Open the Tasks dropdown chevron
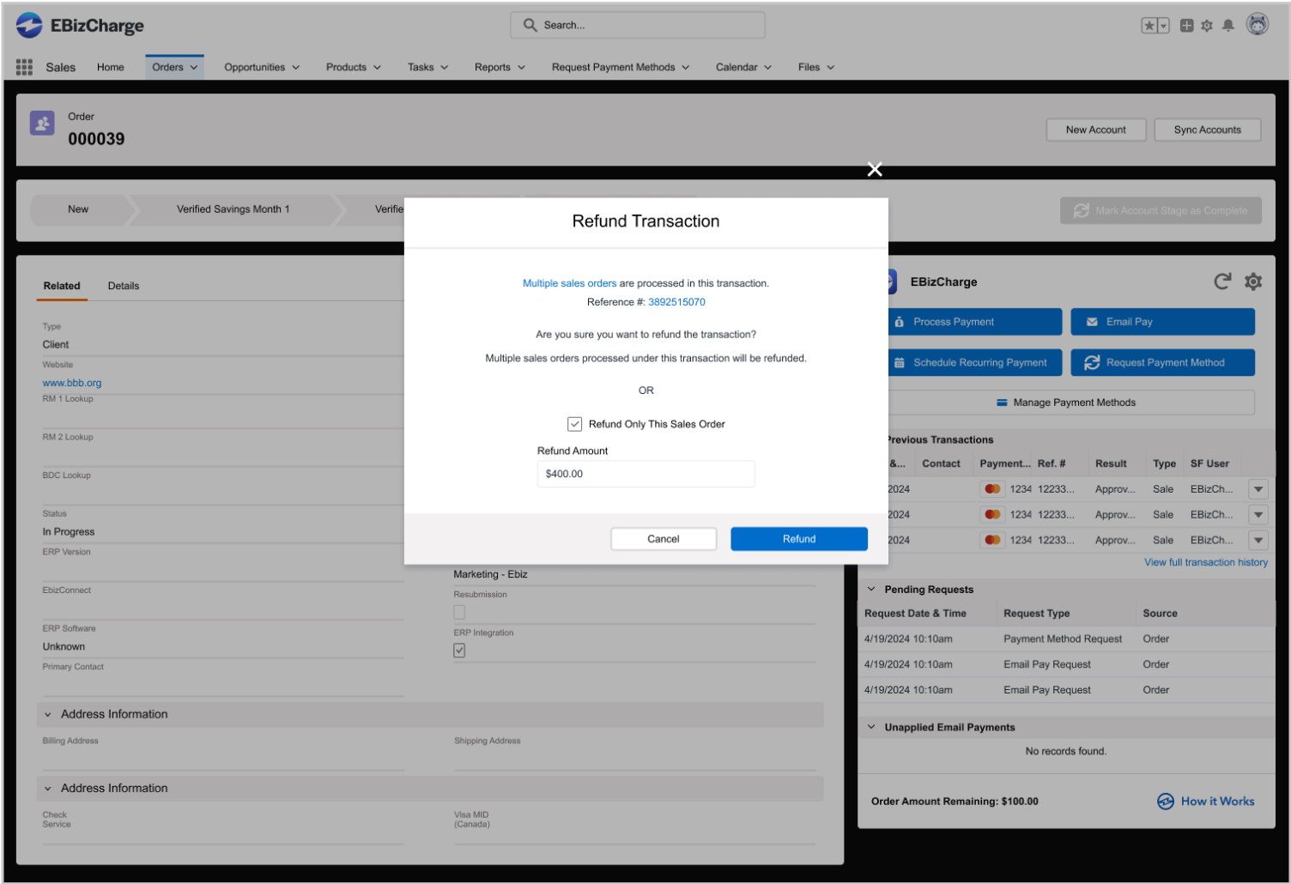The image size is (1291, 884). click(x=445, y=67)
